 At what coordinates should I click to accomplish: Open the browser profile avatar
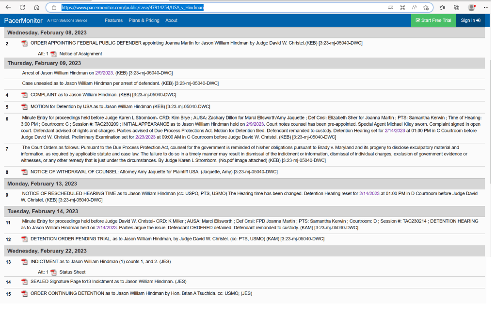click(471, 7)
